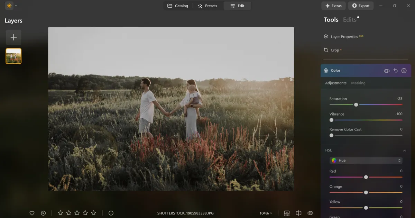Open the 104% zoom dropdown
This screenshot has height=218, width=415.
click(x=266, y=213)
